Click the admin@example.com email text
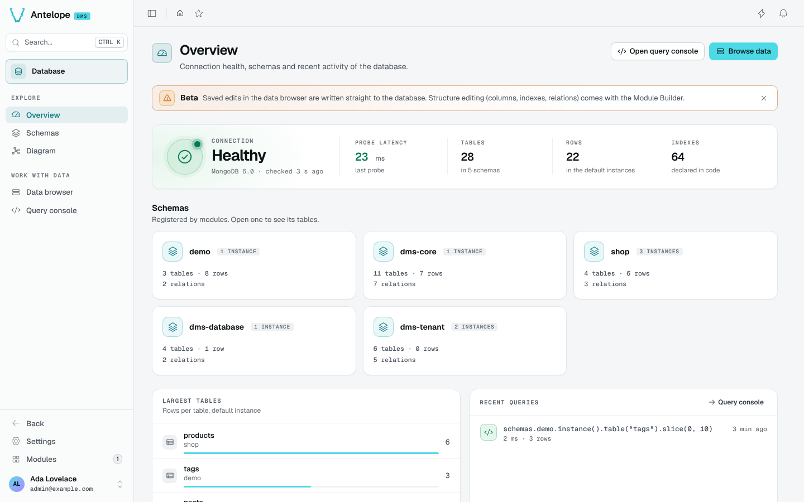Viewport: 804px width, 502px height. 61,489
